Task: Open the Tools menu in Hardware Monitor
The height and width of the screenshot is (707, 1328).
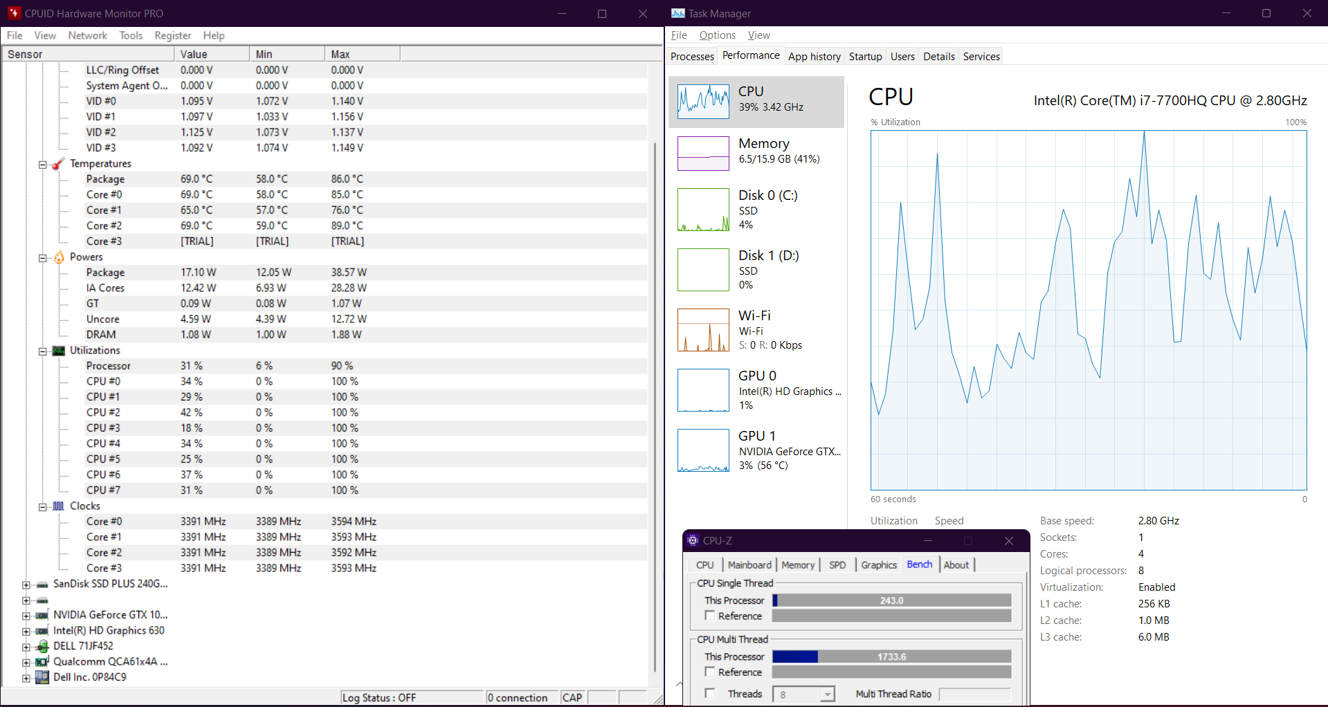Action: coord(131,35)
